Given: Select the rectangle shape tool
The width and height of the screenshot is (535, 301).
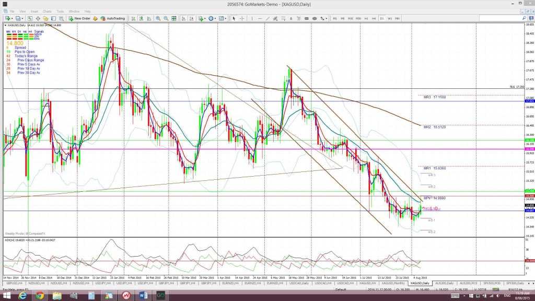Looking at the screenshot, I should (x=307, y=18).
